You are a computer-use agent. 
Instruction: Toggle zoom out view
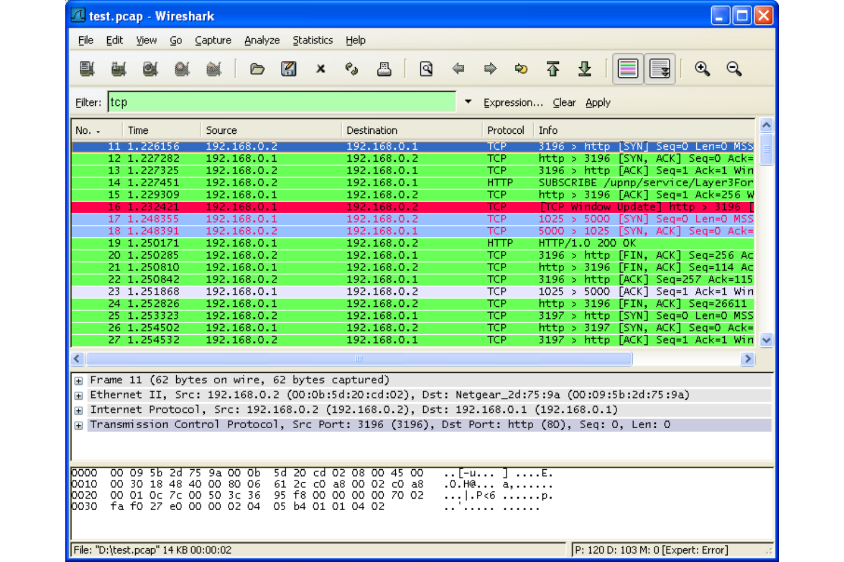[734, 69]
